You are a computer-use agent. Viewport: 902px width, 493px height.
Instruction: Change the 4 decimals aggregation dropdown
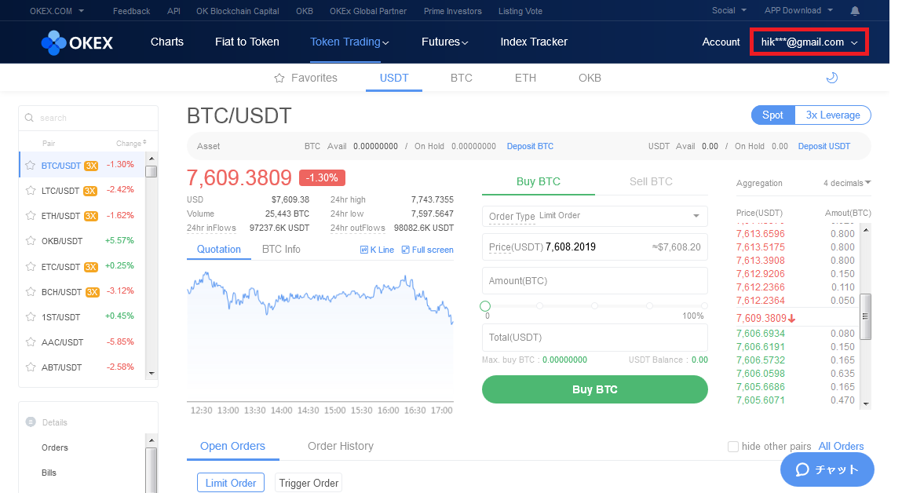point(847,183)
